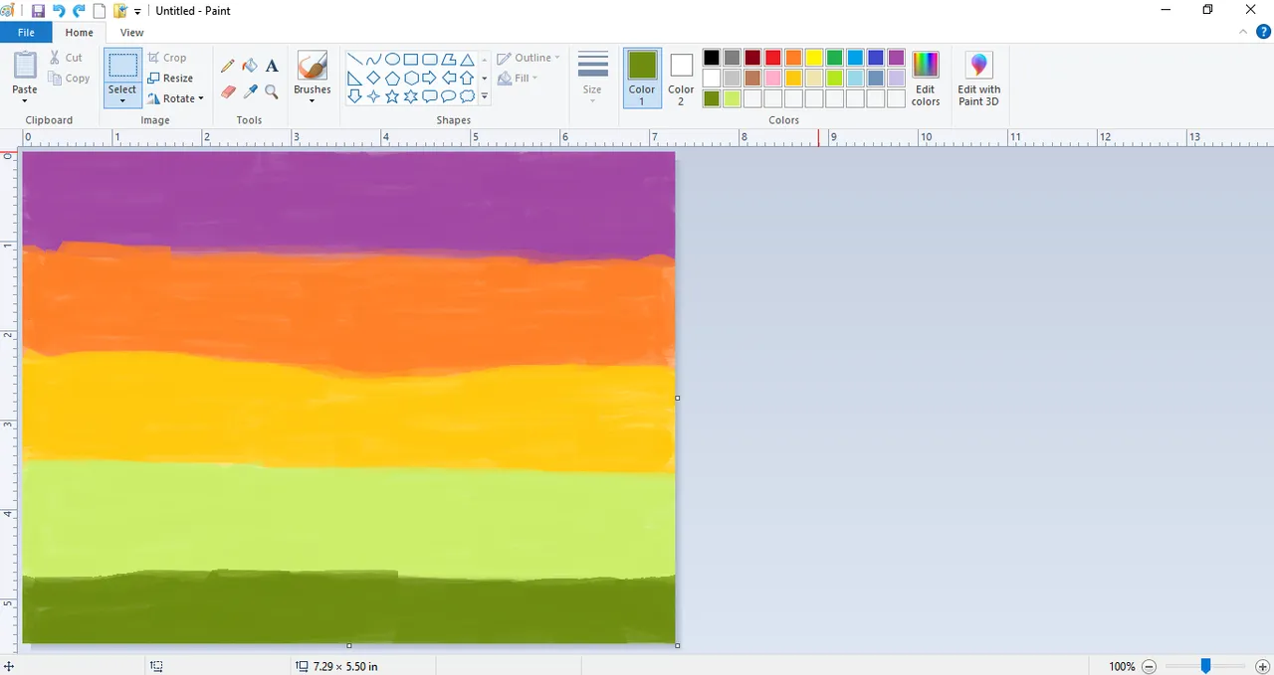This screenshot has width=1274, height=675.
Task: Collapse the ribbon with the chevron
Action: click(x=1243, y=32)
